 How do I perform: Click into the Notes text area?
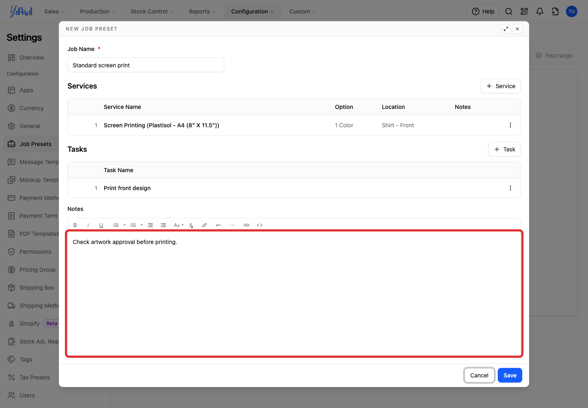294,294
